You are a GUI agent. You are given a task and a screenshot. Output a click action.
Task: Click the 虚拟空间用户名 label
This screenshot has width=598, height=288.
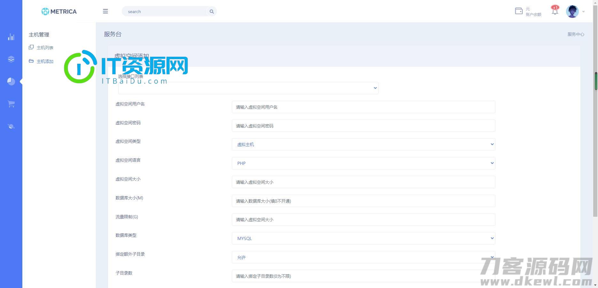tap(130, 104)
